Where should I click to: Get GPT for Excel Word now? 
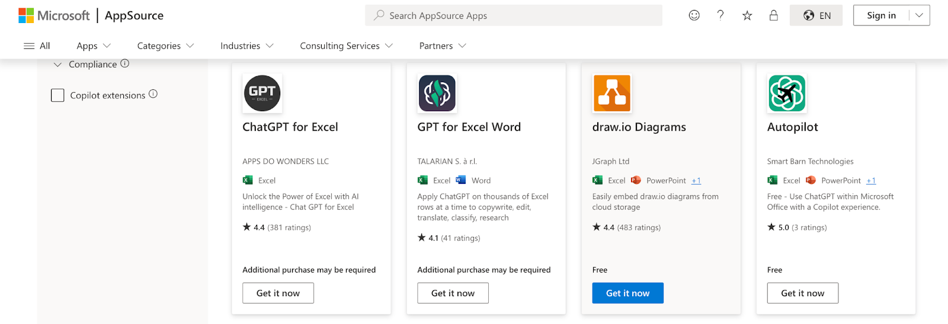click(x=453, y=293)
